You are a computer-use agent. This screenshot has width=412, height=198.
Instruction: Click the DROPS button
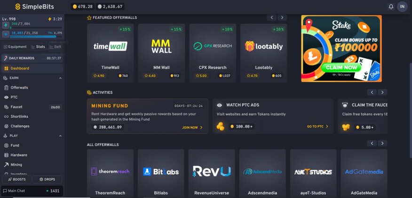pyautogui.click(x=48, y=179)
